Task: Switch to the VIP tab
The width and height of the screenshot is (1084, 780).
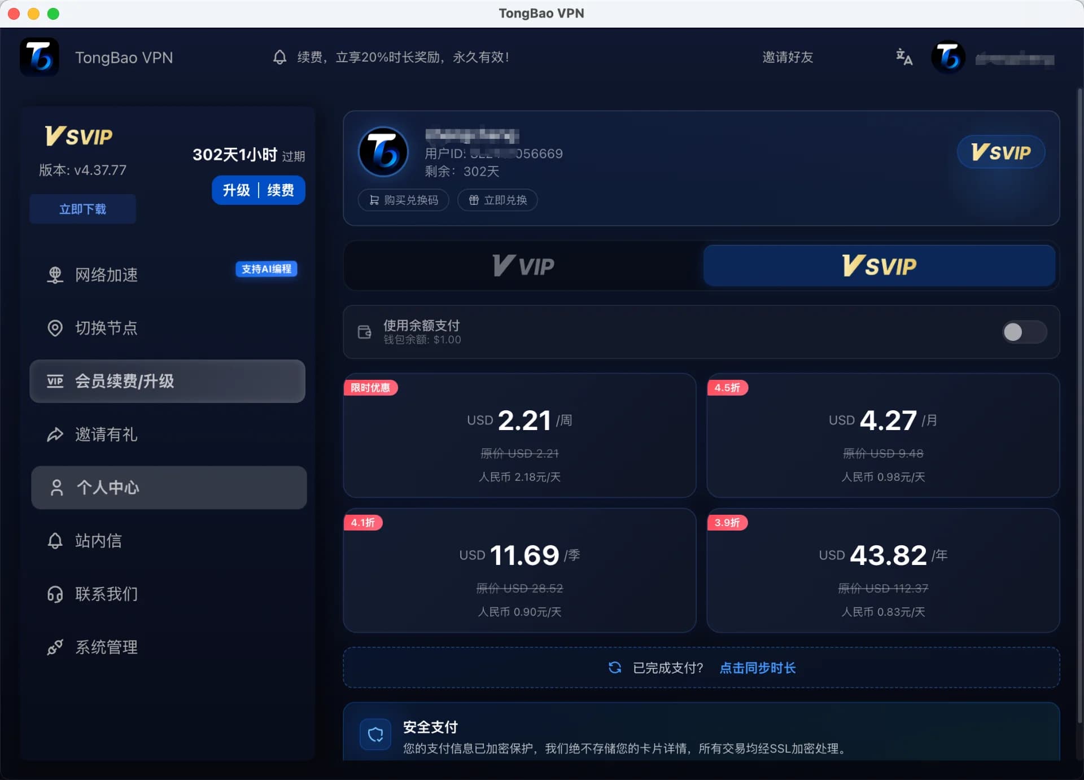Action: (522, 266)
